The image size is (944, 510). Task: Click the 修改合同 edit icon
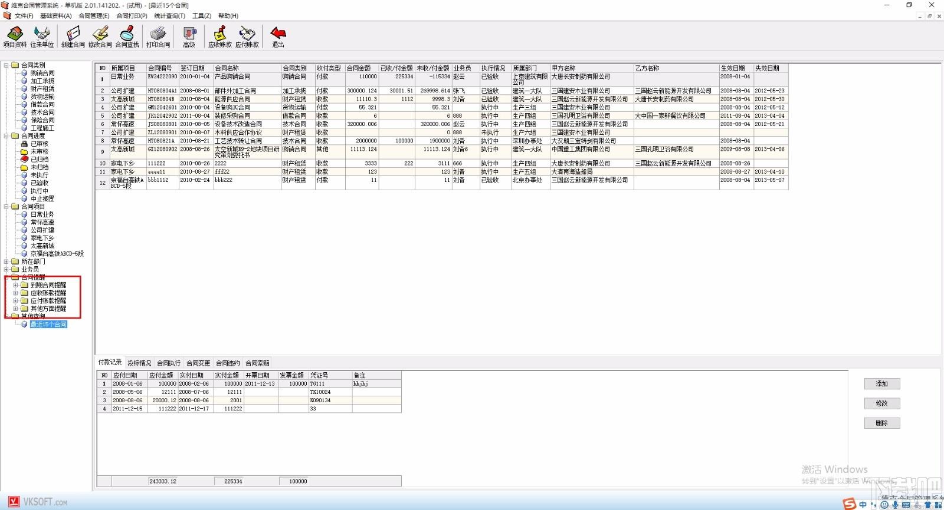click(100, 36)
